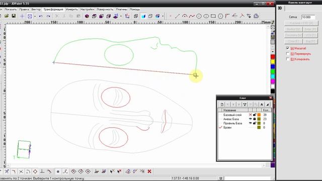Screen dimensions: 322x181
Task: Click the U button in status bar
Action: [221, 178]
